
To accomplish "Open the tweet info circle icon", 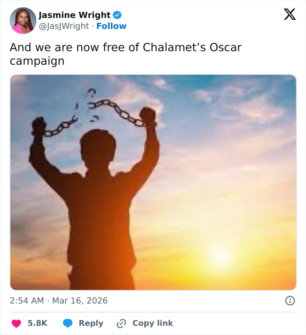I will 290,300.
